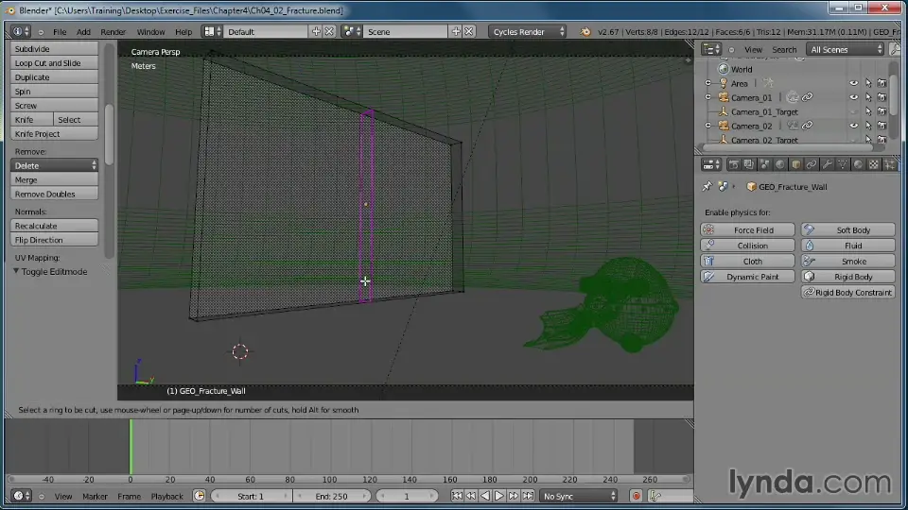Expand the Camera_02 tree item
Viewport: 908px width, 510px height.
[708, 126]
